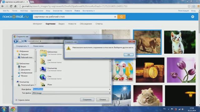Collapse folders with Скрыть папки
The width and height of the screenshot is (200, 112).
click(x=22, y=100)
